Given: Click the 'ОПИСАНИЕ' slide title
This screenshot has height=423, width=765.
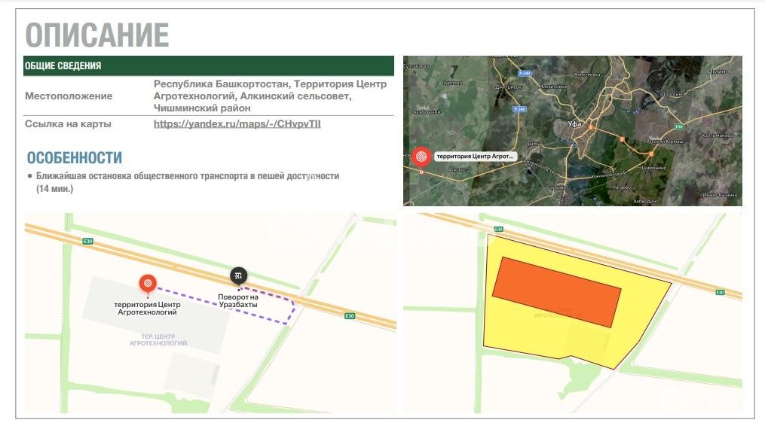Looking at the screenshot, I should coord(96,35).
